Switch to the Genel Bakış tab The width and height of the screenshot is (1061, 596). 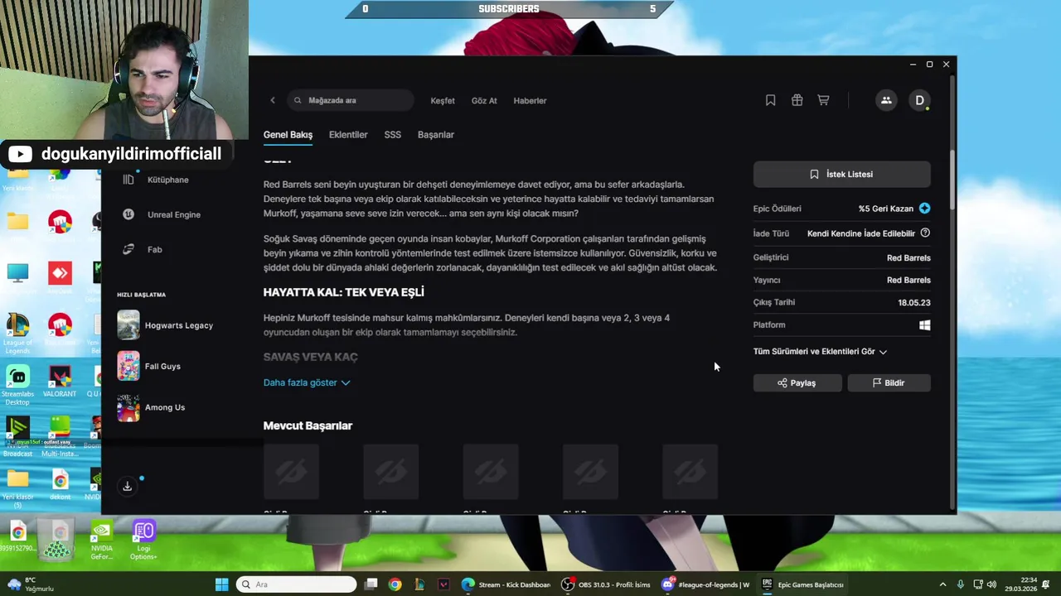pyautogui.click(x=288, y=135)
